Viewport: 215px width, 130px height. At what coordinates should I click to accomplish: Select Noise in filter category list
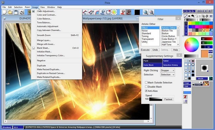tap(150, 31)
